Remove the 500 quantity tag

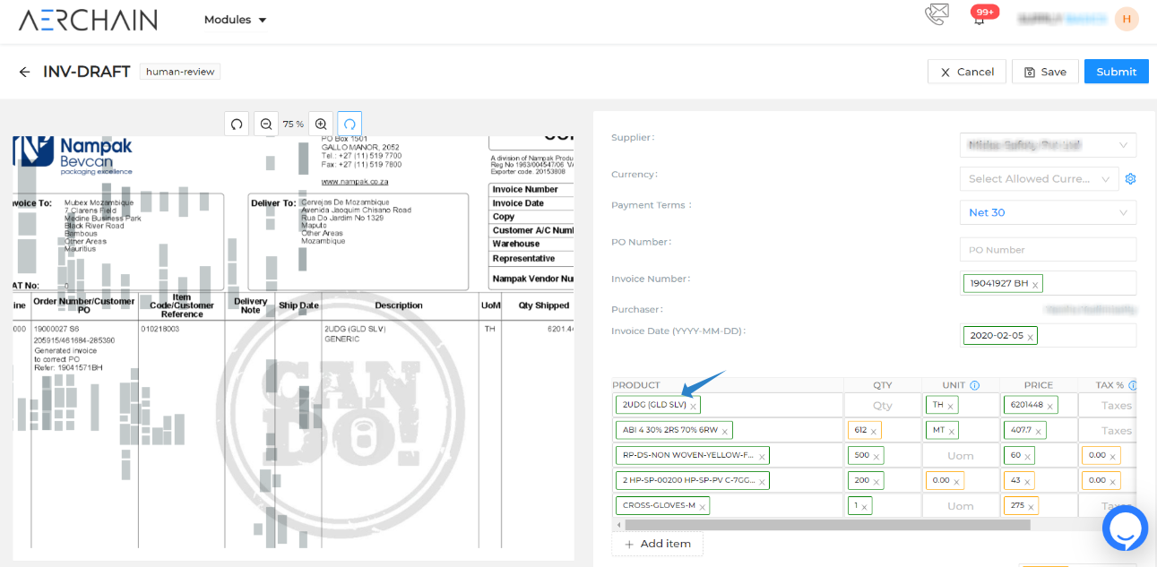coord(876,456)
